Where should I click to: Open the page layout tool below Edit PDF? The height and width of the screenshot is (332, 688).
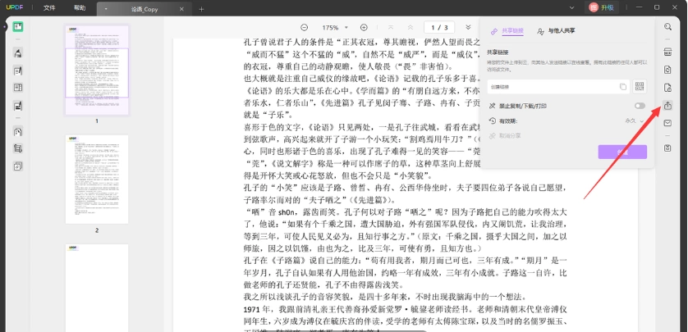point(18,88)
